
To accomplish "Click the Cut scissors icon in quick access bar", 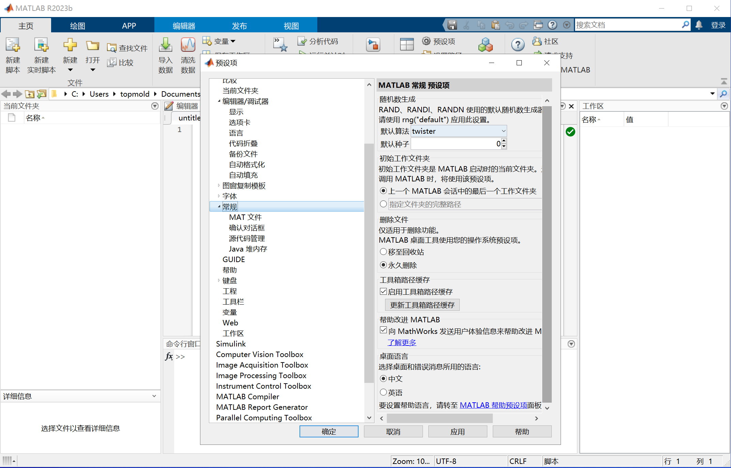I will (467, 25).
